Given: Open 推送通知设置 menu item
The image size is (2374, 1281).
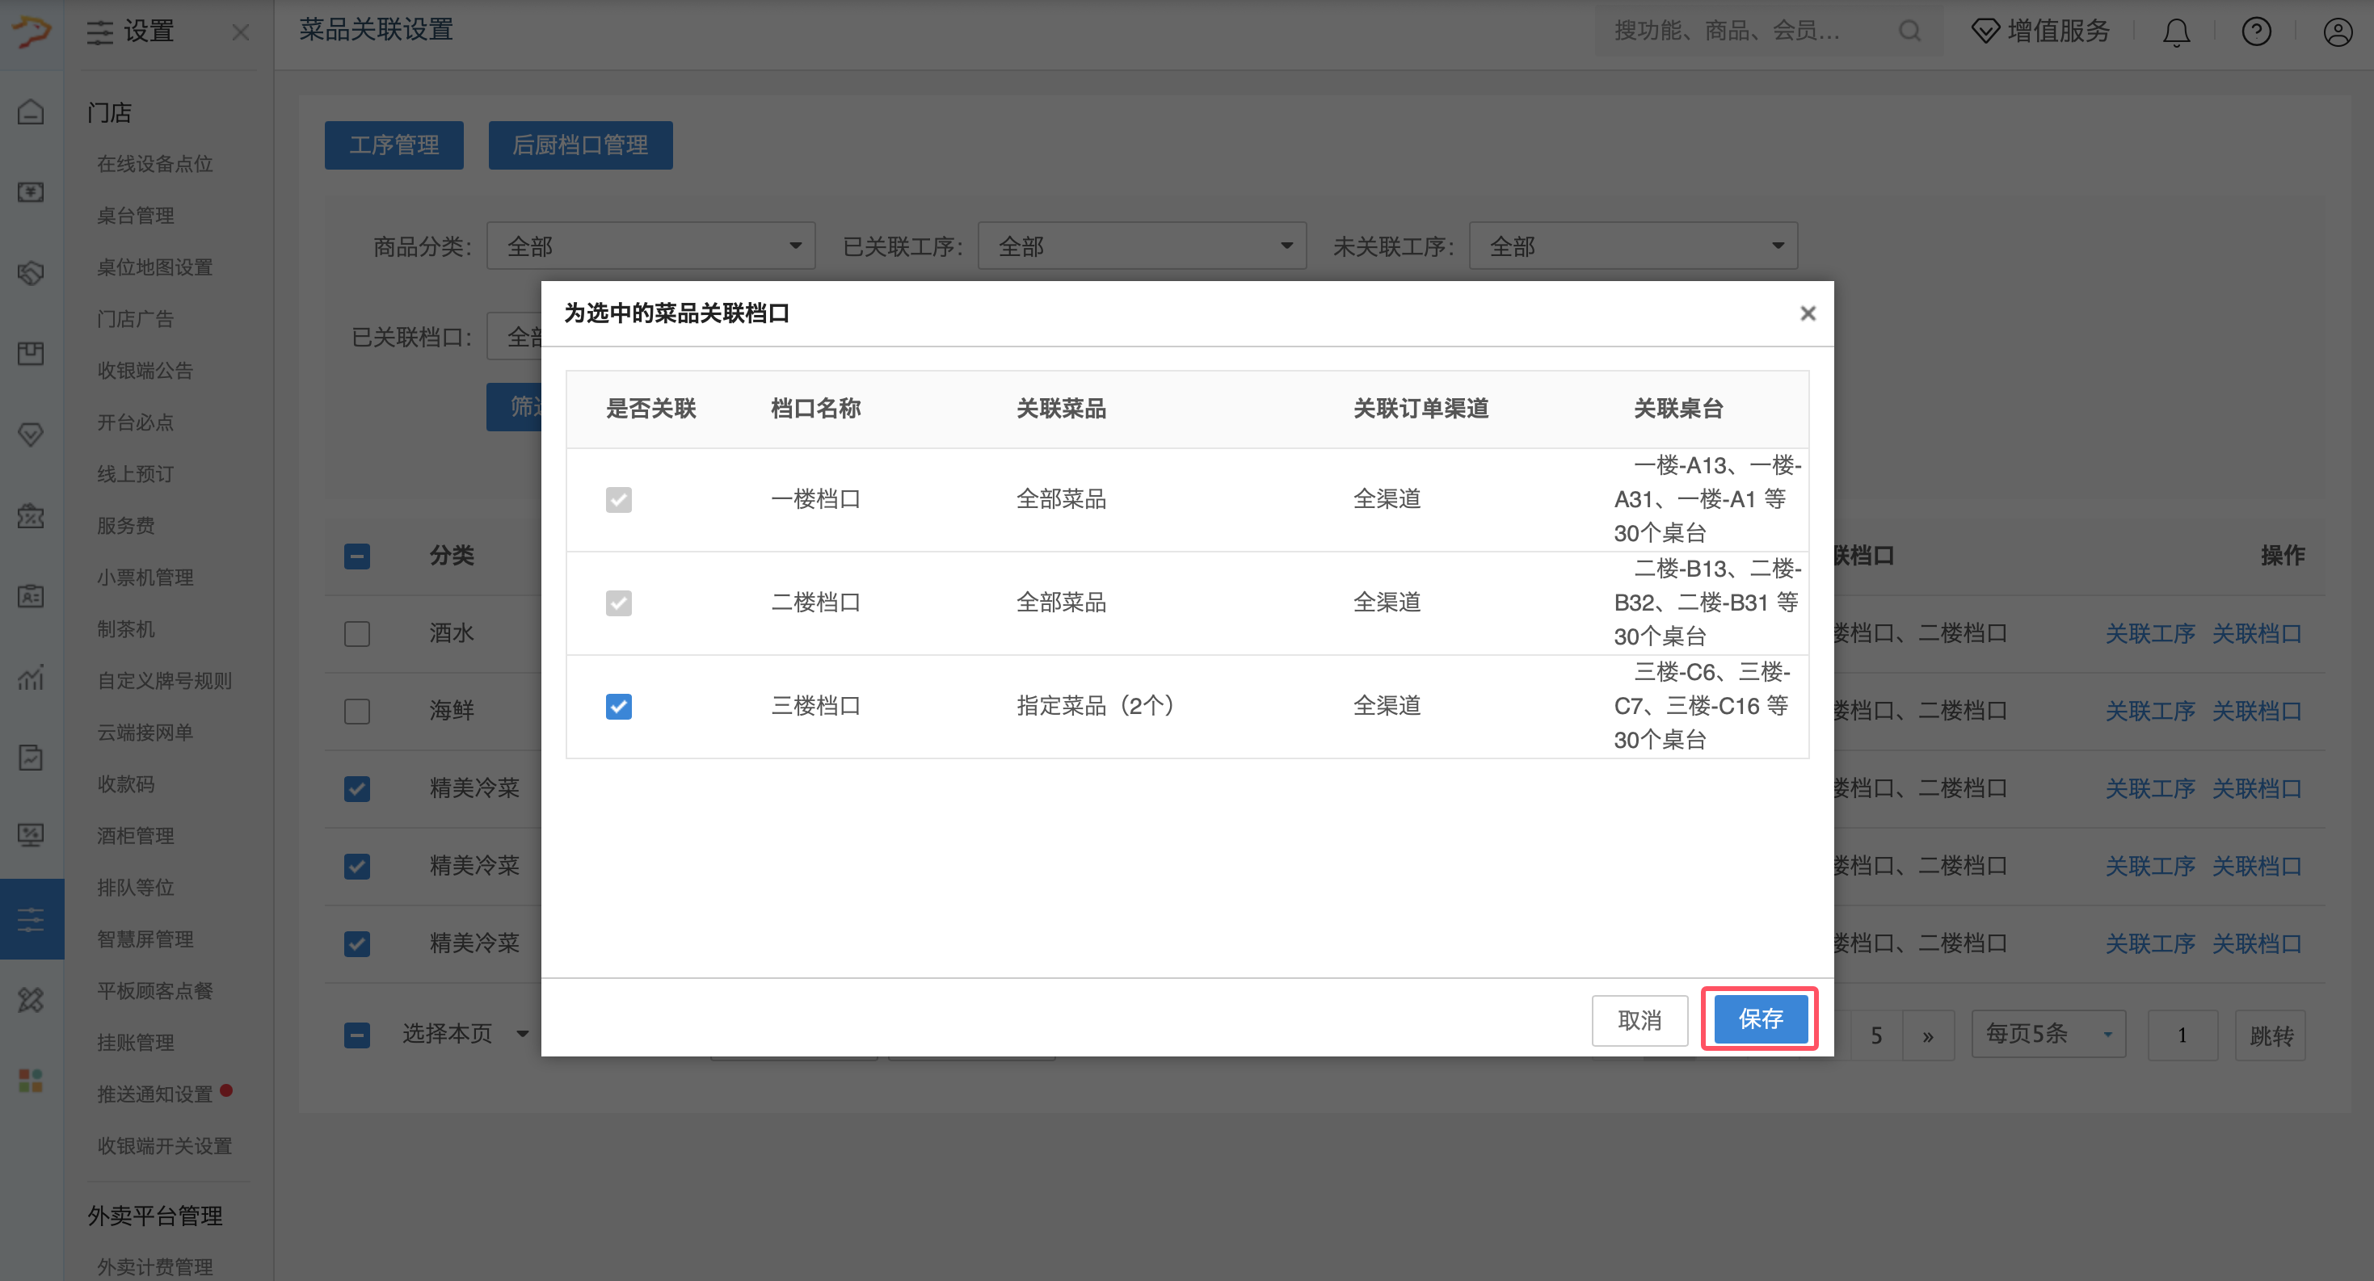Looking at the screenshot, I should pyautogui.click(x=155, y=1094).
